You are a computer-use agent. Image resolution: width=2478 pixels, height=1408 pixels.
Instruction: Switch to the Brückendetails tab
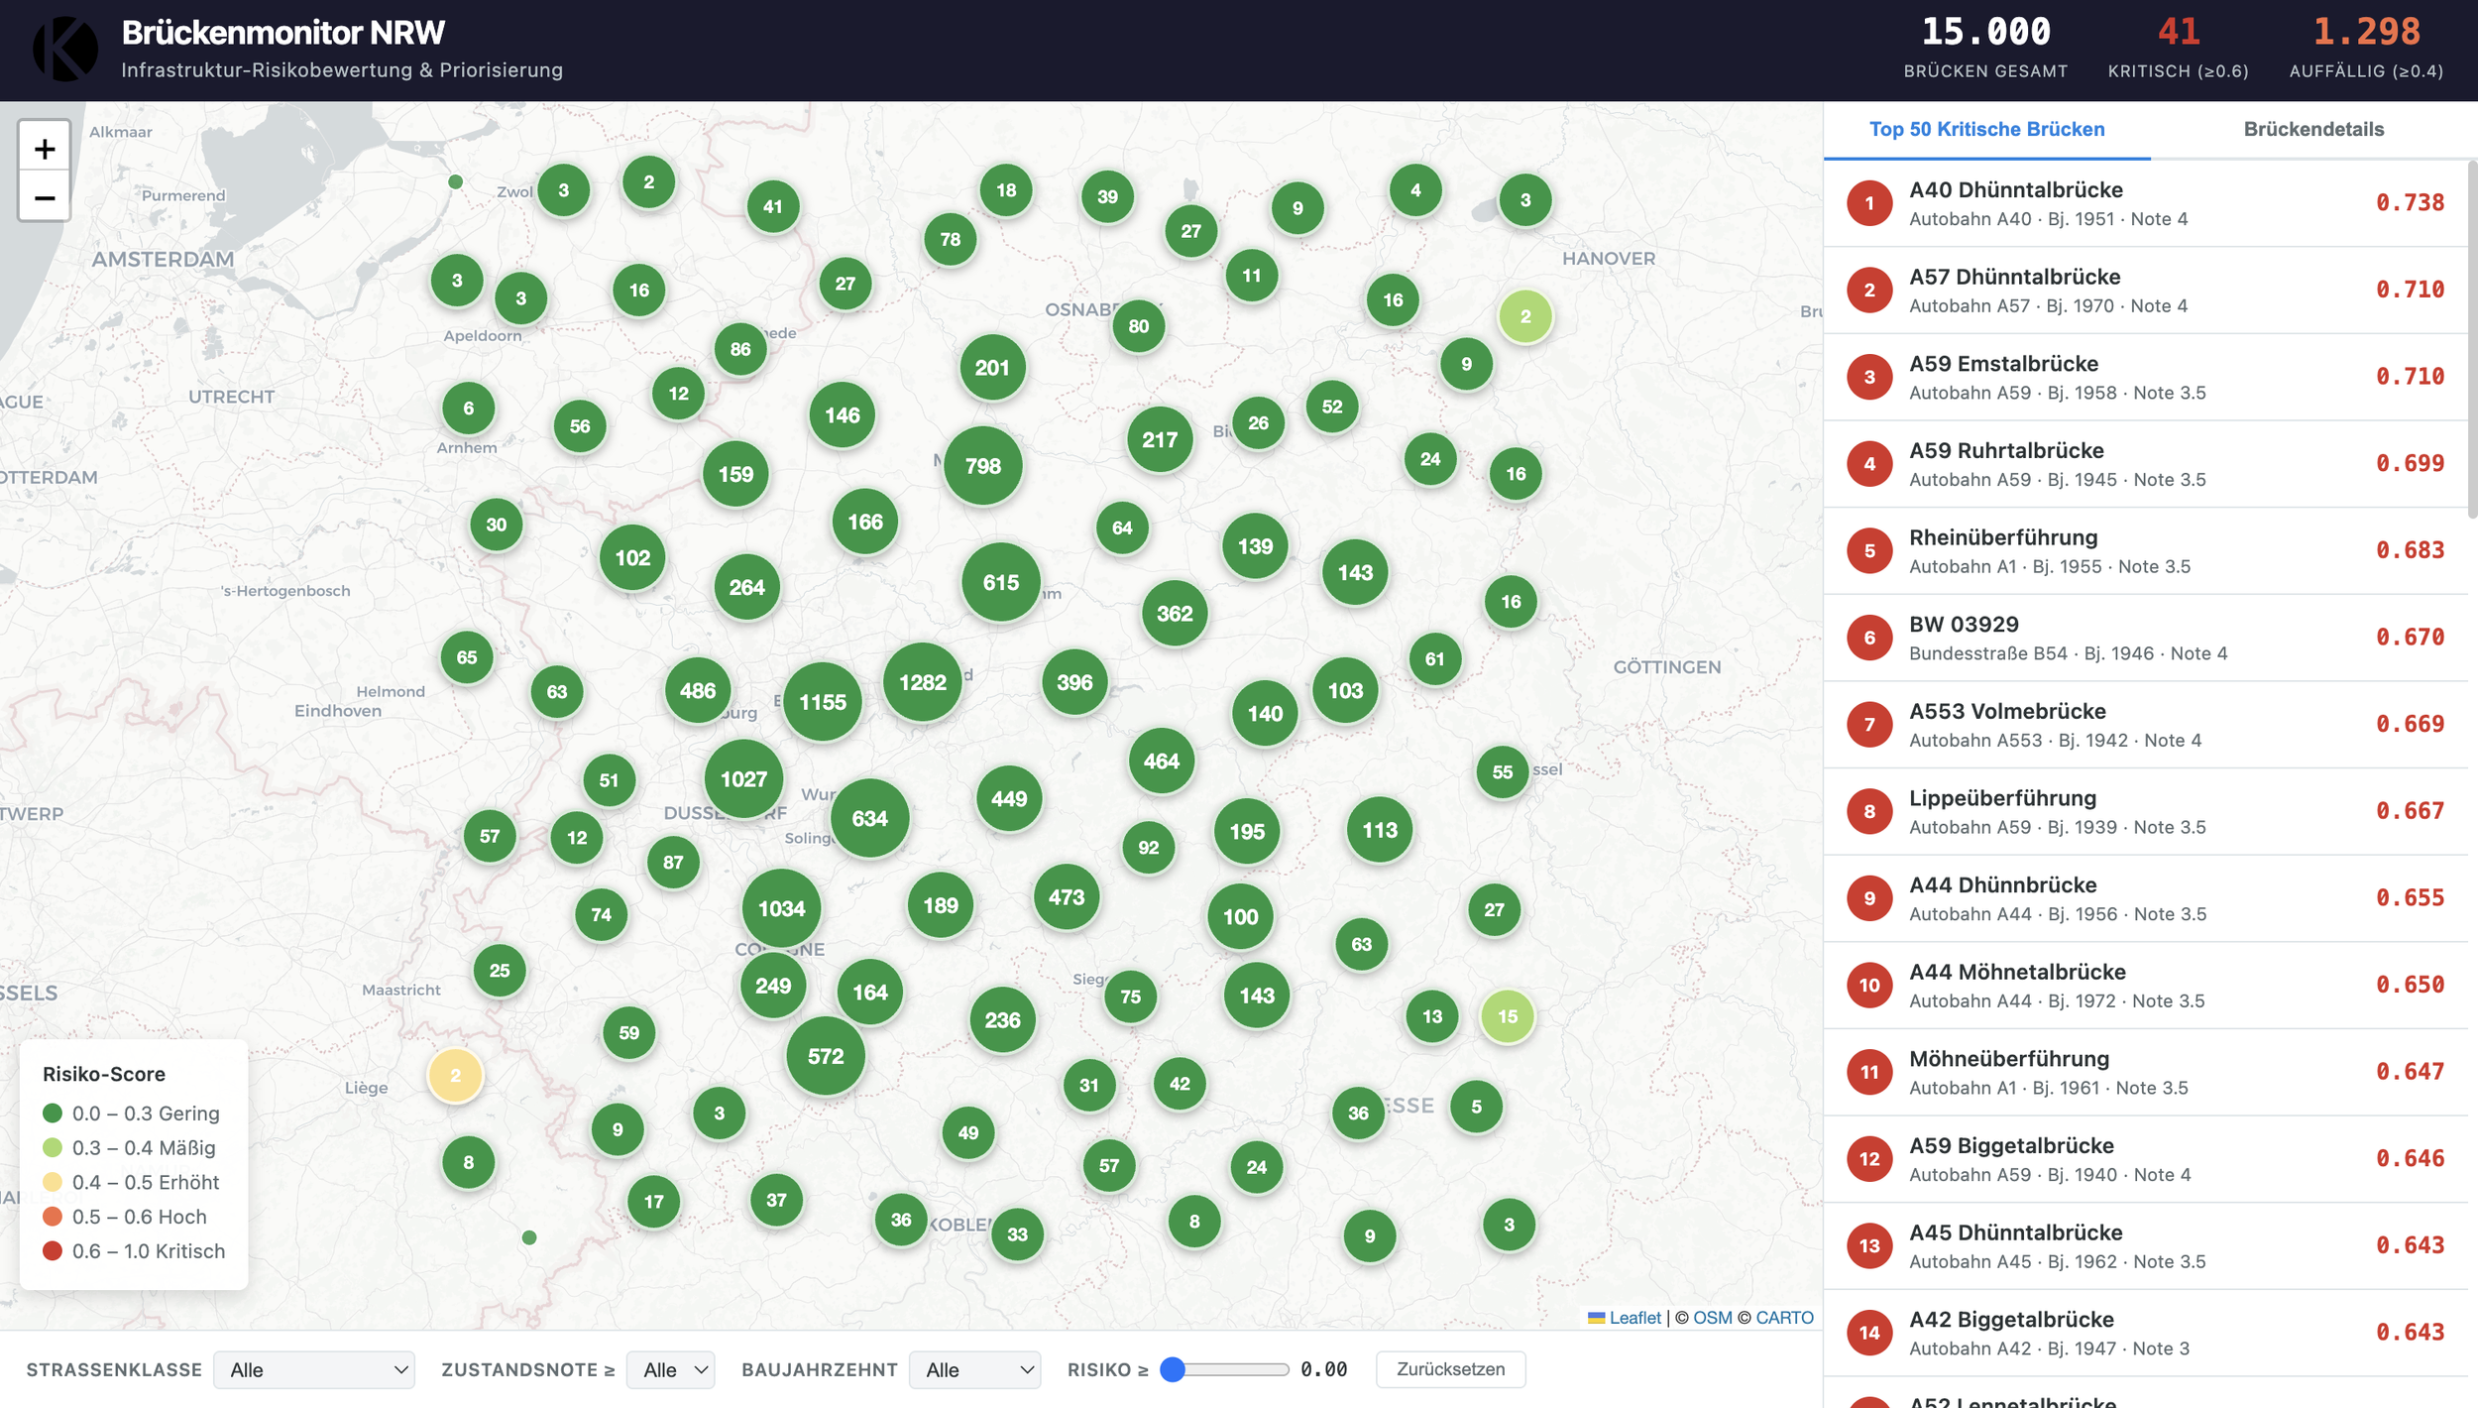point(2313,130)
